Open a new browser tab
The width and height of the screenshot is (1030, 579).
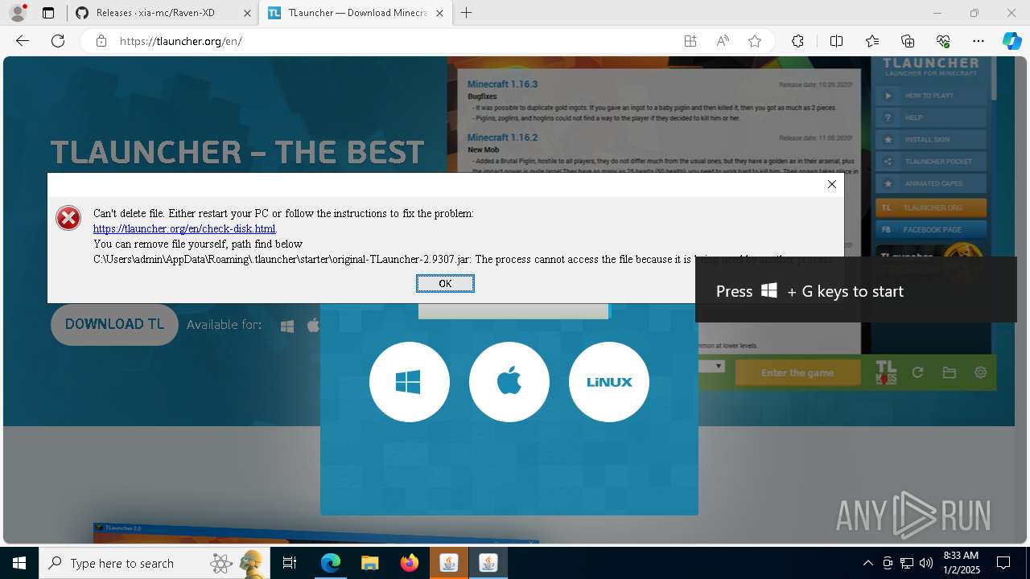[467, 13]
